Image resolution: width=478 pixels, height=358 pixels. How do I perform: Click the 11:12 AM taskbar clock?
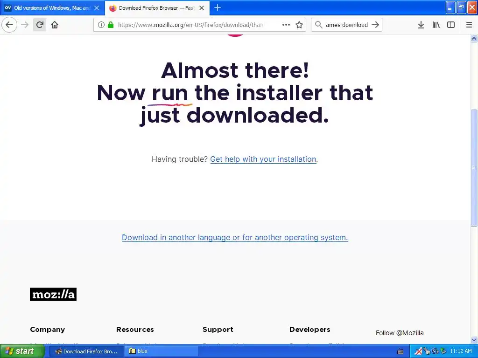(461, 351)
